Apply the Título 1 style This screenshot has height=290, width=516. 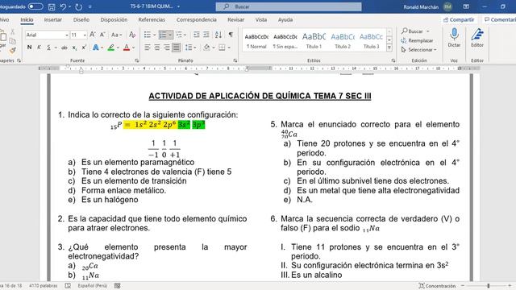(x=314, y=40)
